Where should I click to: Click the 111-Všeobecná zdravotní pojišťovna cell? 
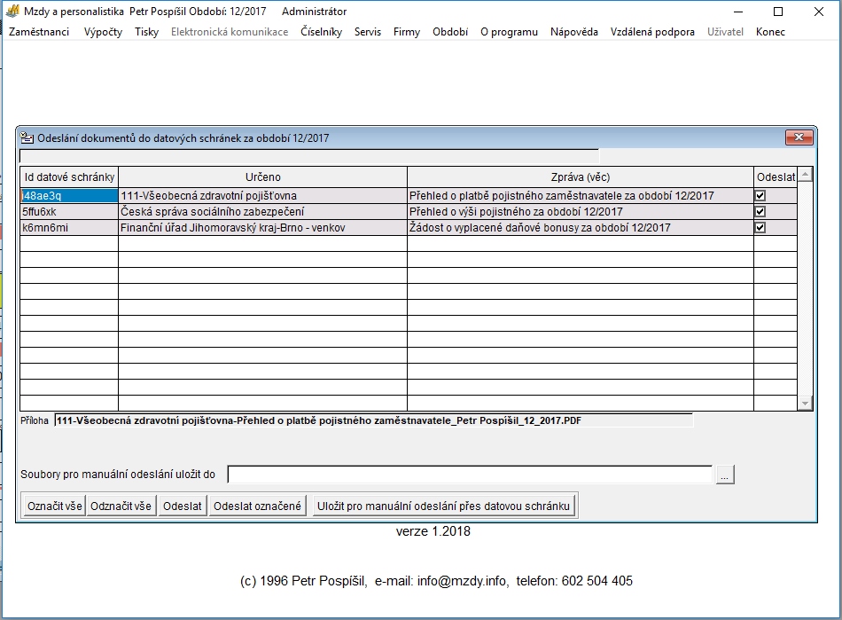click(x=262, y=195)
